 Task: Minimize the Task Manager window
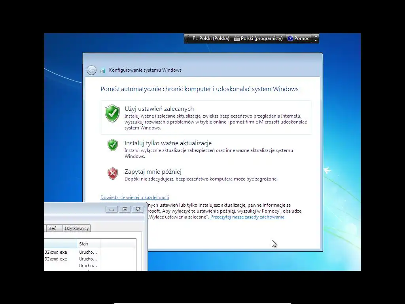[x=112, y=209]
